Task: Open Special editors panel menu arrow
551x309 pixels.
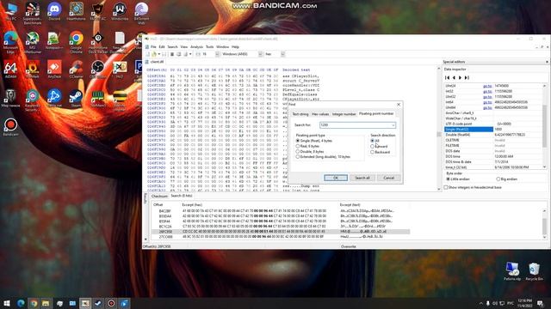Action: coord(547,62)
